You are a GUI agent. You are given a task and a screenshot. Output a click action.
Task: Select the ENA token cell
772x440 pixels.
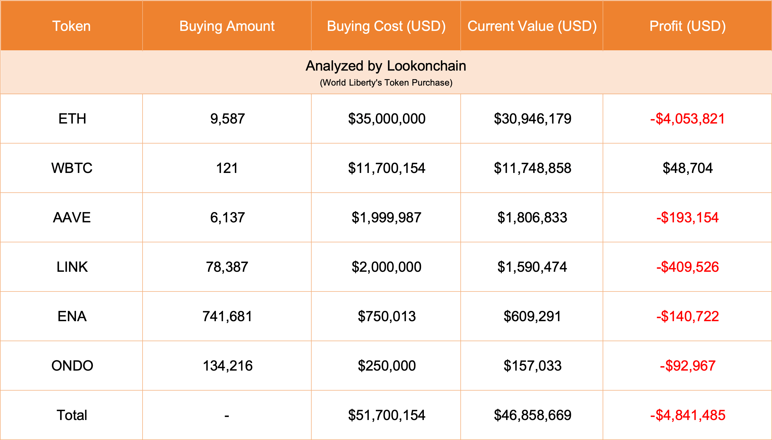tap(72, 316)
